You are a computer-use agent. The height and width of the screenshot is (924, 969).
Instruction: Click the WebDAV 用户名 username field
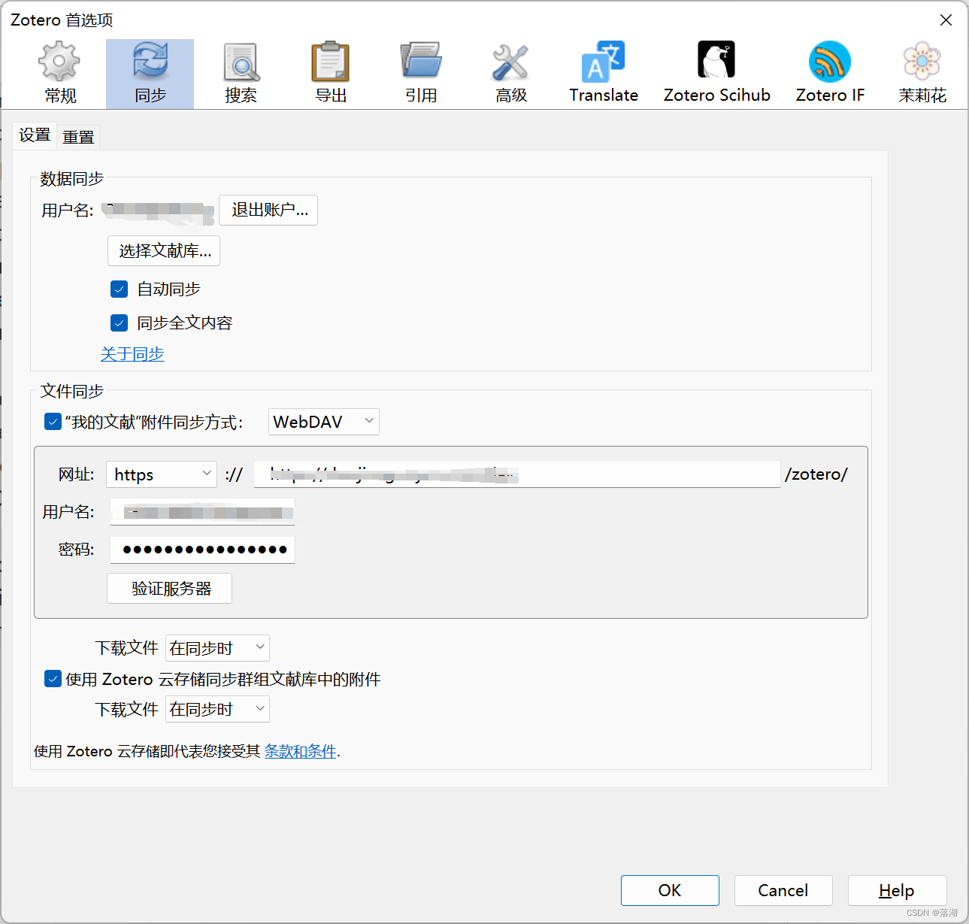click(x=202, y=512)
